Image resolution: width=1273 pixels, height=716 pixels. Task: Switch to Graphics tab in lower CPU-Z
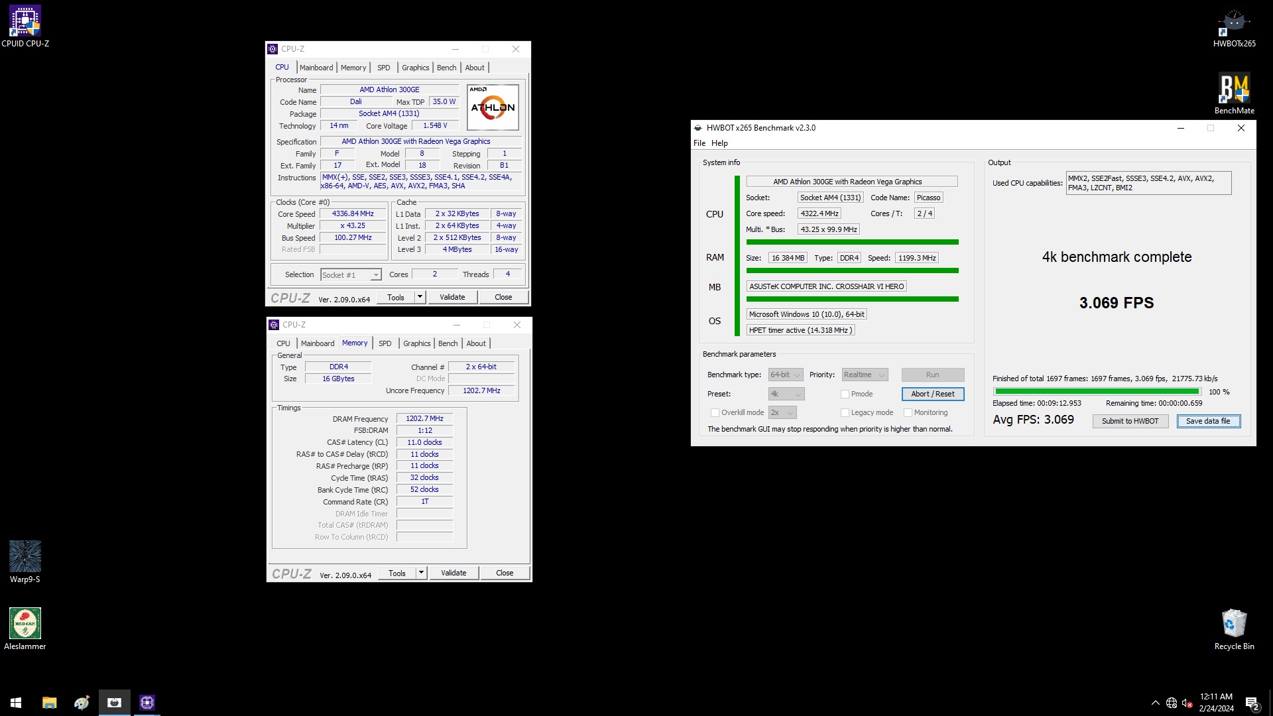pyautogui.click(x=417, y=343)
